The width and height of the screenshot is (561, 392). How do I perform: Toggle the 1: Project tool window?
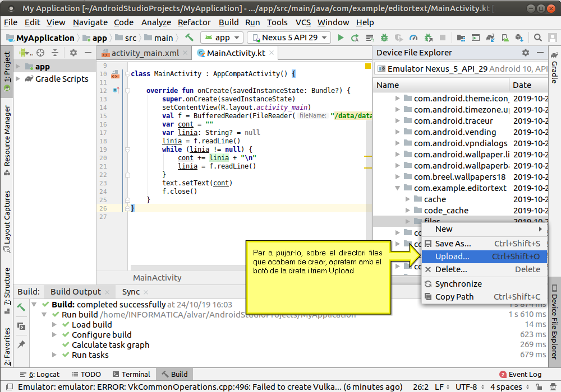(7, 72)
